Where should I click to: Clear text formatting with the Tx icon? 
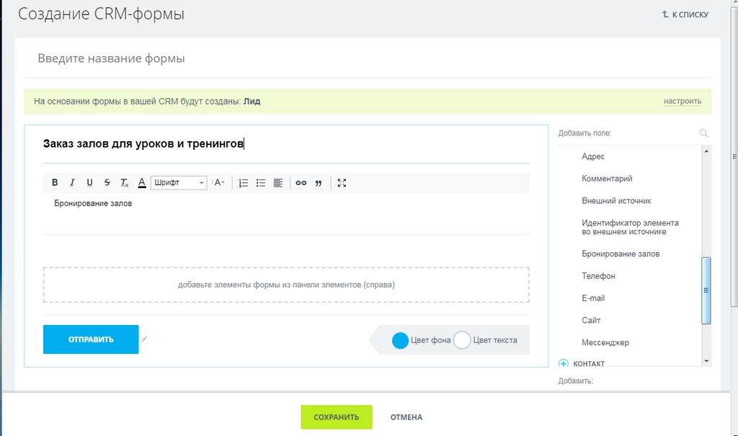pyautogui.click(x=124, y=182)
